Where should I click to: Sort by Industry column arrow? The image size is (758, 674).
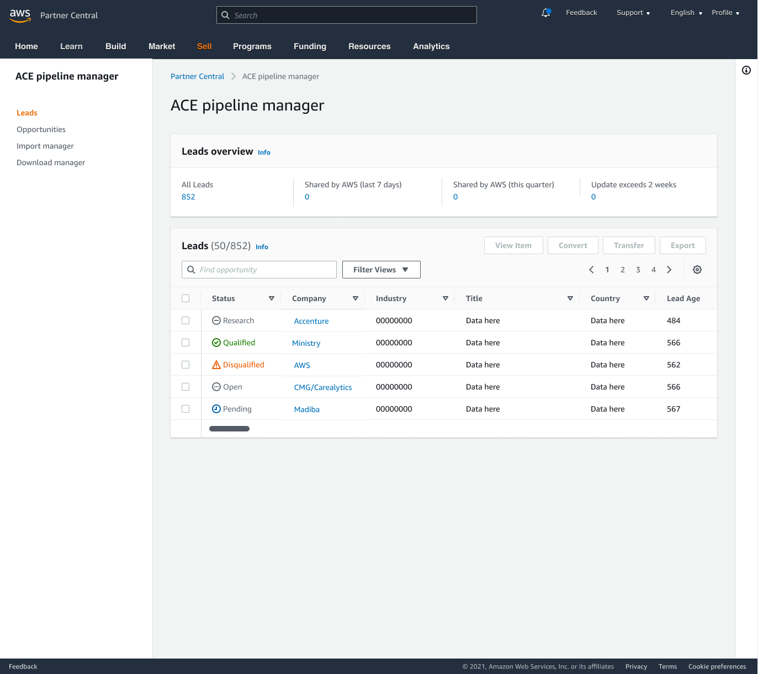(x=446, y=298)
